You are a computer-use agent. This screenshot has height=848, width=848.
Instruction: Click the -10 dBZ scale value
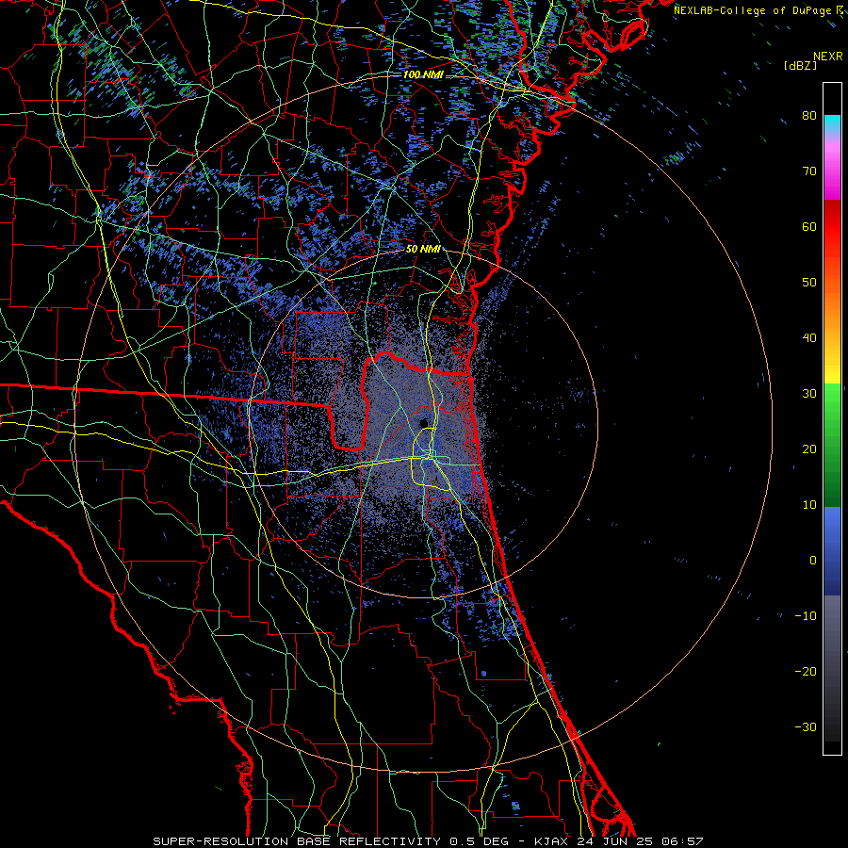point(806,616)
